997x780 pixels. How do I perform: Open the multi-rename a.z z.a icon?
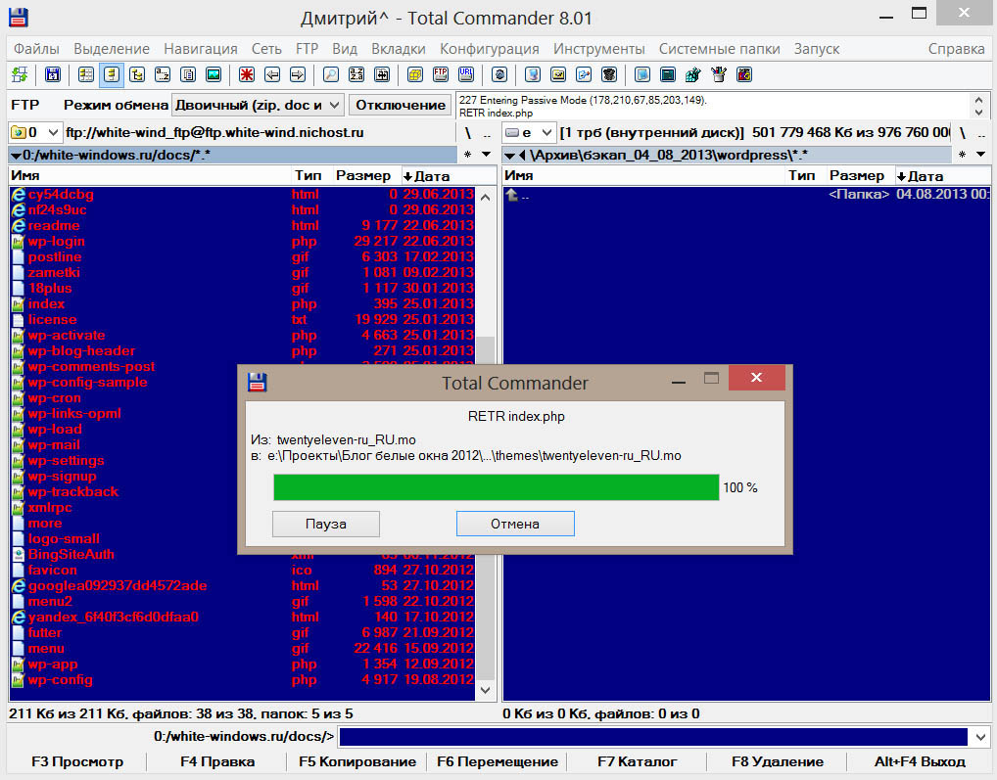point(356,75)
